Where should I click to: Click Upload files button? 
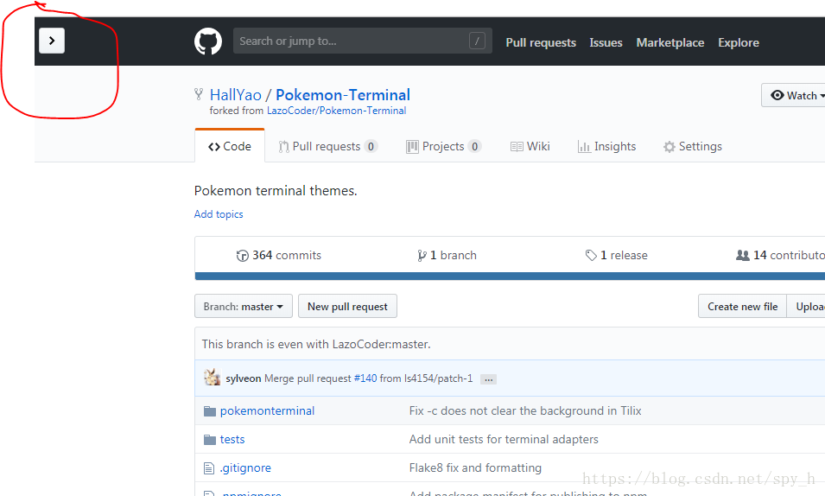(x=806, y=307)
